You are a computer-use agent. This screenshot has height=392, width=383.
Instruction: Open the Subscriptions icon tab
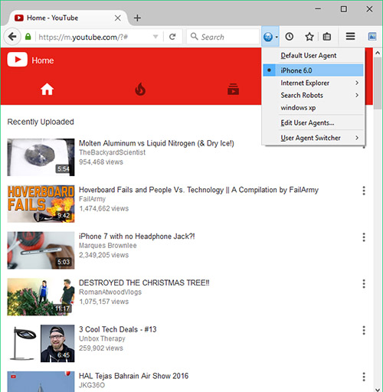[x=233, y=90]
